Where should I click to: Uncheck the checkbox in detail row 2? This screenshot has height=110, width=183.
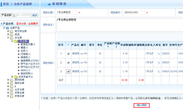click(x=68, y=63)
